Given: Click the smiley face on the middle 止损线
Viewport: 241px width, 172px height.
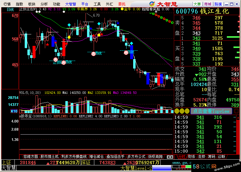Looking at the screenshot, I should (93, 54).
